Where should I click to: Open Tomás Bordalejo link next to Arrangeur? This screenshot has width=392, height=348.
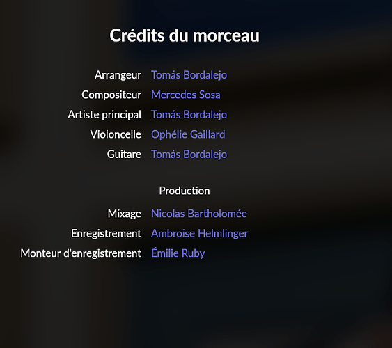pos(189,75)
